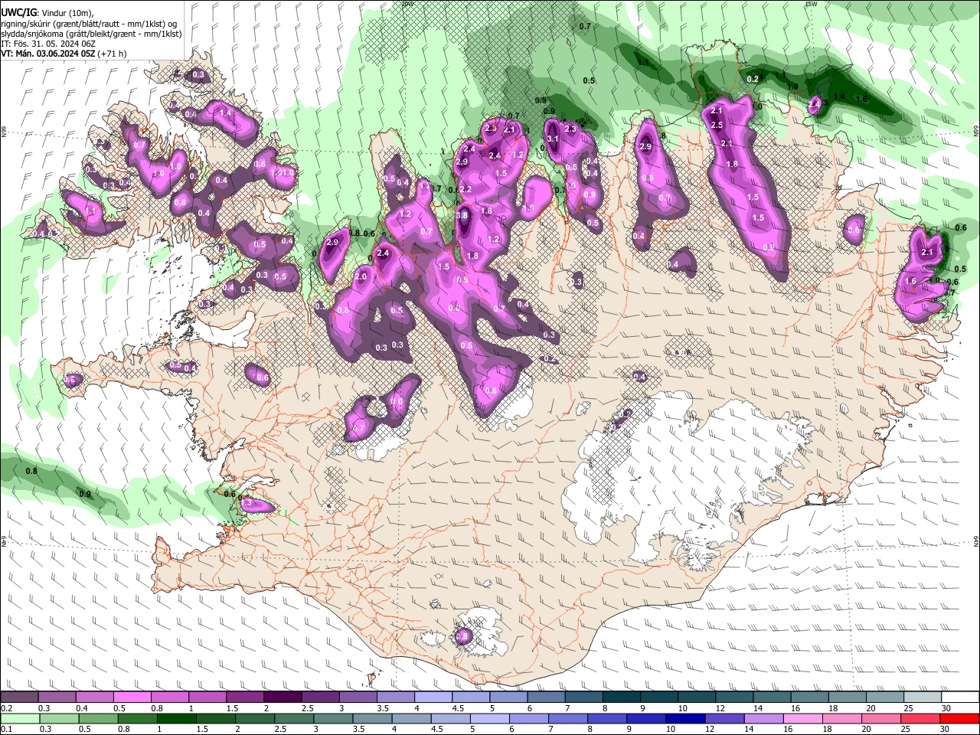980x735 pixels.
Task: Click the valid time 'VT: Mán. 03.06.2024 05Z (+71 h)'
Action: pos(64,54)
